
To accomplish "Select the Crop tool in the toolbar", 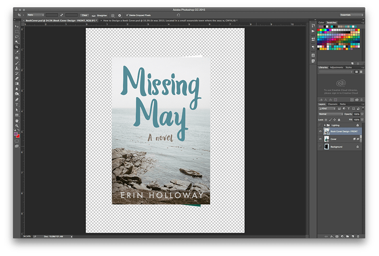I will [17, 47].
